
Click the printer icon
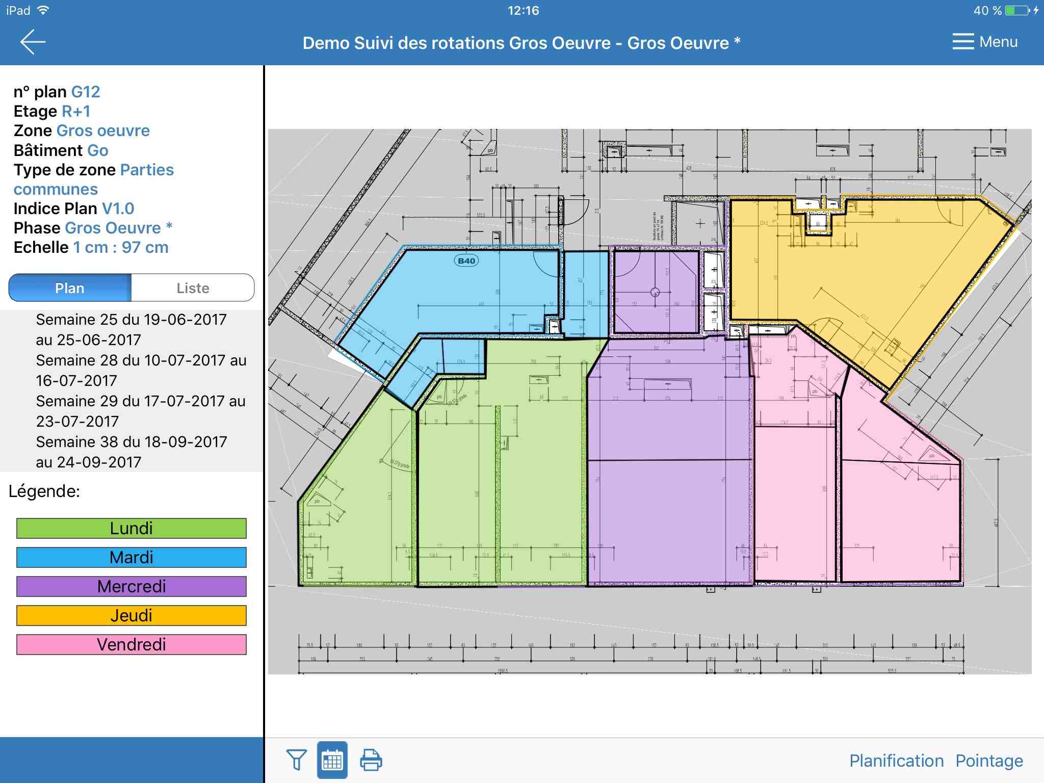point(371,760)
